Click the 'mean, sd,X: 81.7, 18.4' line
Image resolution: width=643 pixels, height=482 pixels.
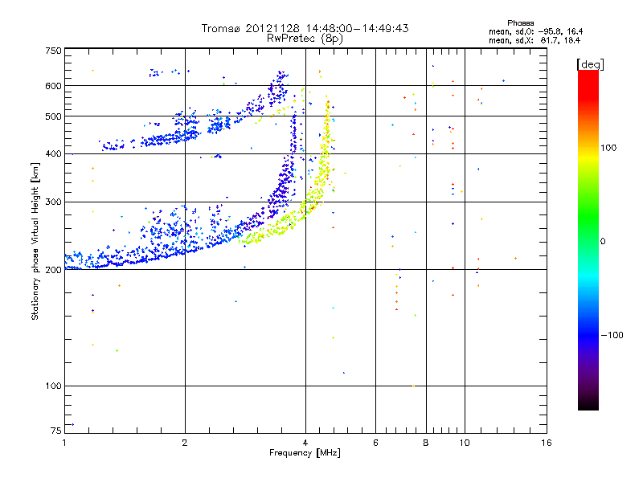(x=534, y=40)
